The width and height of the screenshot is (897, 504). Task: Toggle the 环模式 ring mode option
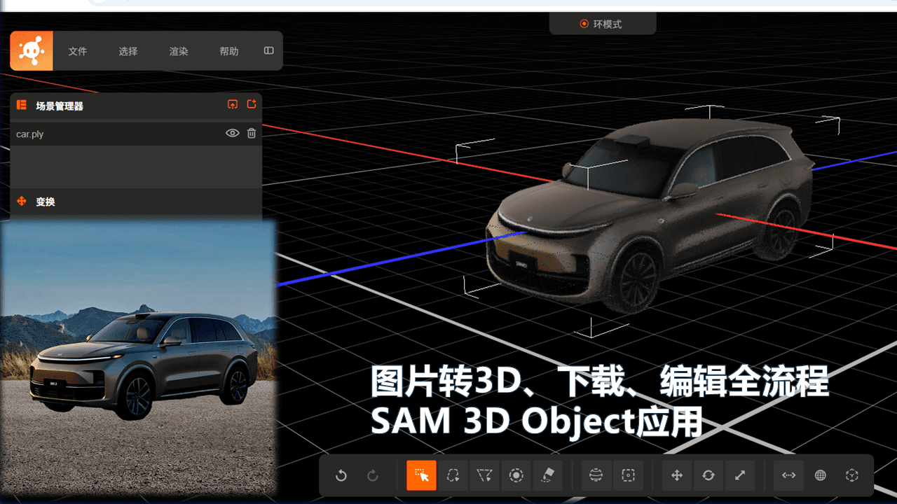point(601,24)
